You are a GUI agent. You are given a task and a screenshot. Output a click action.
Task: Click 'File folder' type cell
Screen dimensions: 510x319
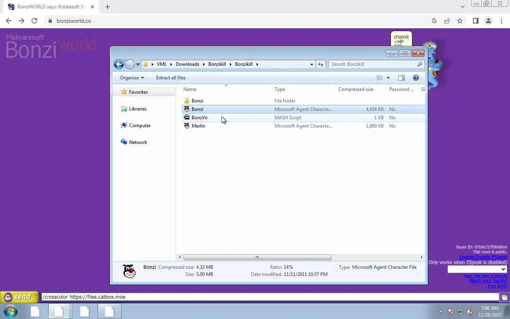pos(285,101)
